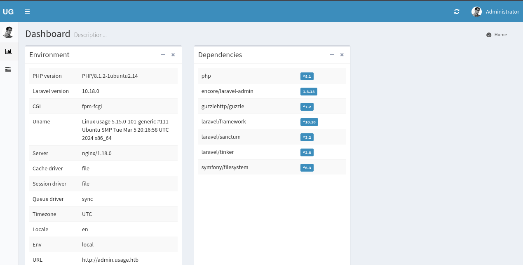Click the UG logo
The height and width of the screenshot is (265, 523).
8,12
